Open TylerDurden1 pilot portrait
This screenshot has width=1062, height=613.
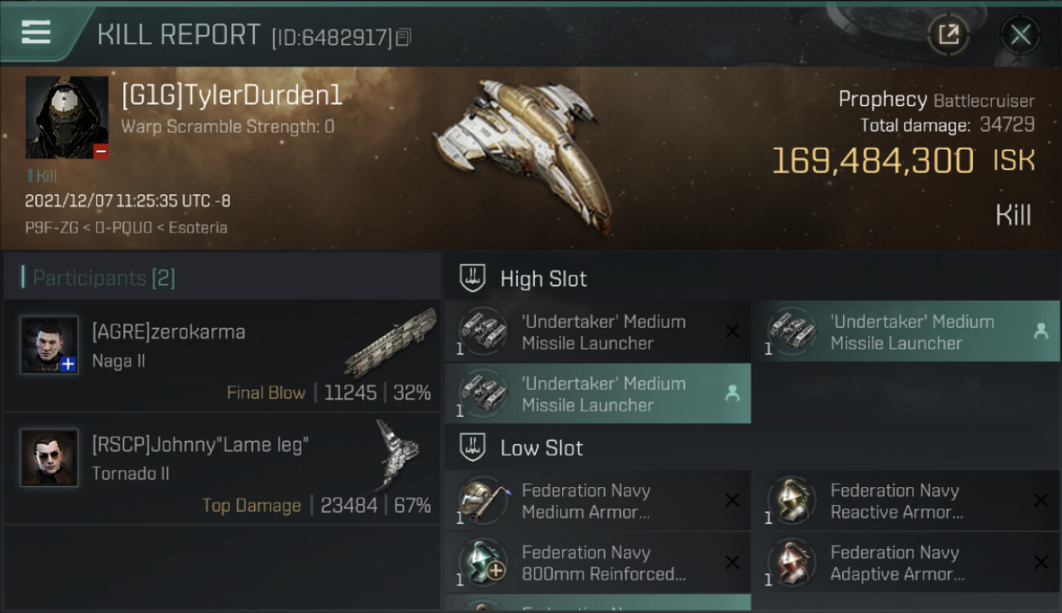point(67,118)
